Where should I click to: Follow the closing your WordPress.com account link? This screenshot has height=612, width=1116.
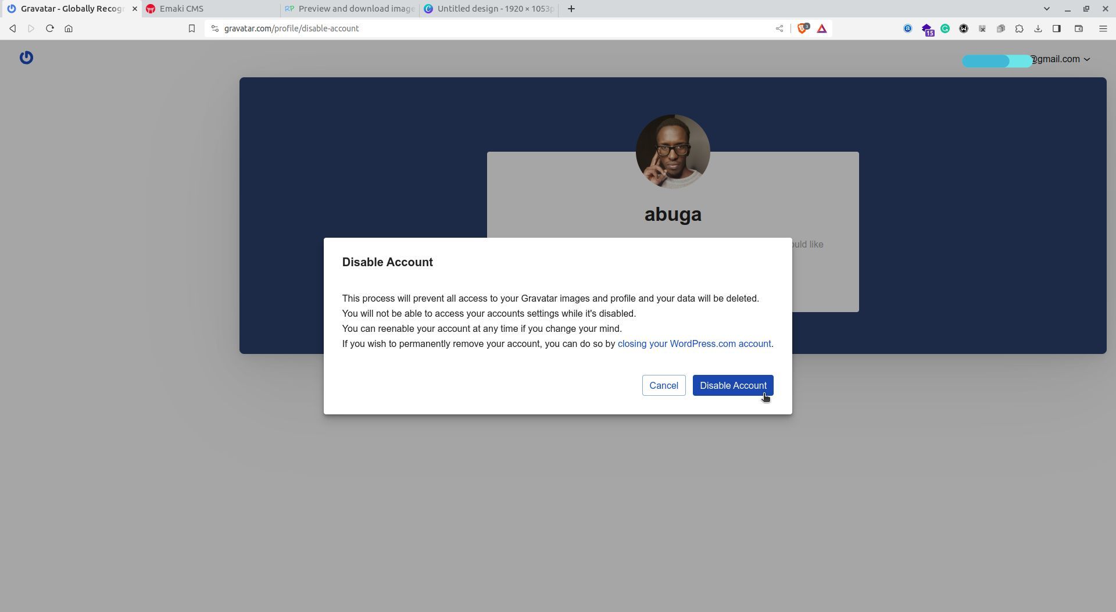click(x=693, y=343)
